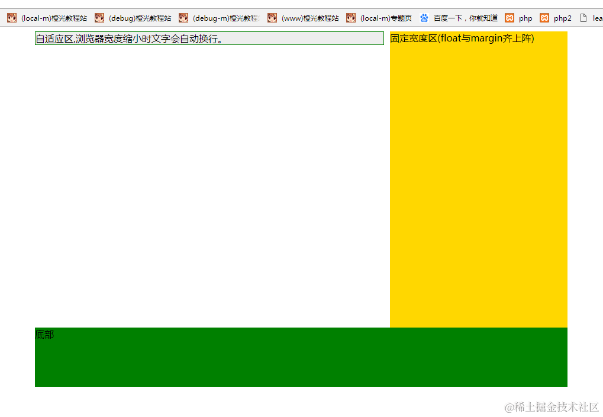Viewport: 603px width, 417px height.
Task: Click the favicon of the (www)橙光教程站 bookmark
Action: coord(272,18)
